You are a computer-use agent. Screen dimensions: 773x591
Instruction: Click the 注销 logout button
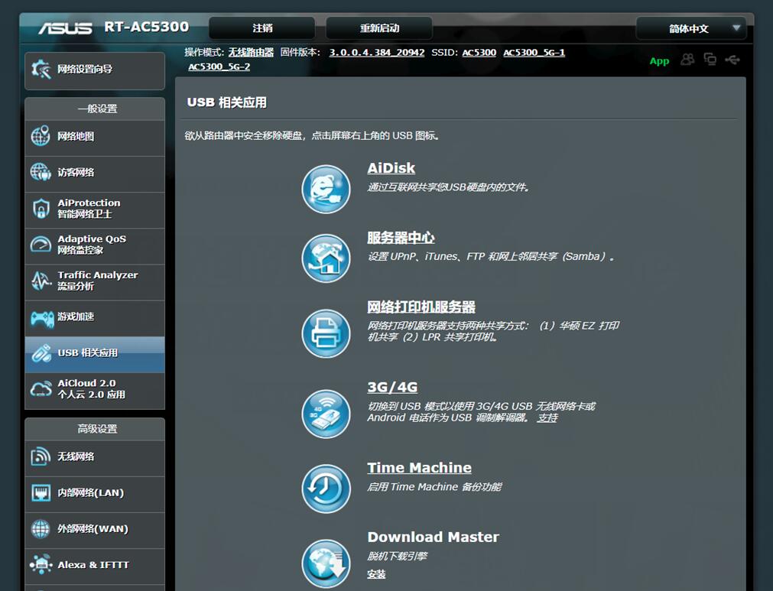click(x=261, y=27)
